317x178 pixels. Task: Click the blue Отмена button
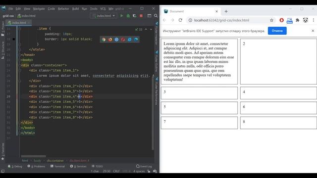tap(277, 31)
